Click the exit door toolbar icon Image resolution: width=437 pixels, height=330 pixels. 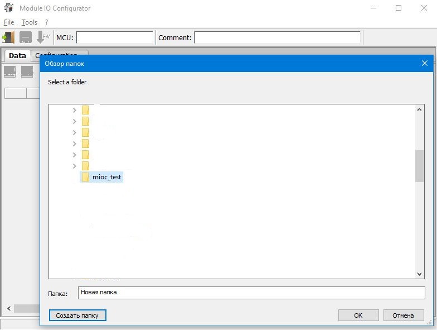click(x=8, y=37)
